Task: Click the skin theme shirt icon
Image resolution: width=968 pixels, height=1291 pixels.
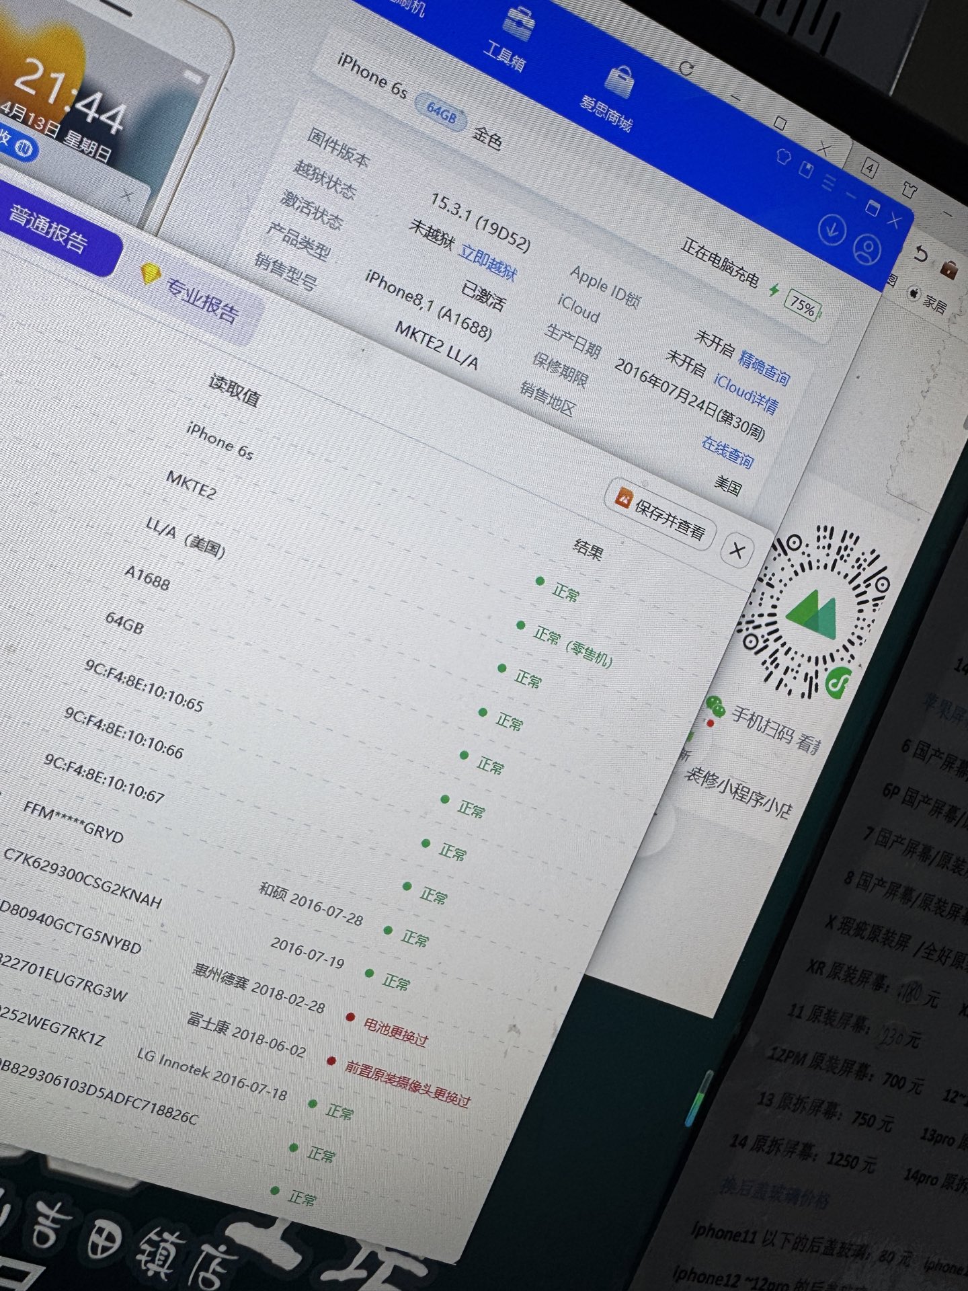Action: click(784, 158)
